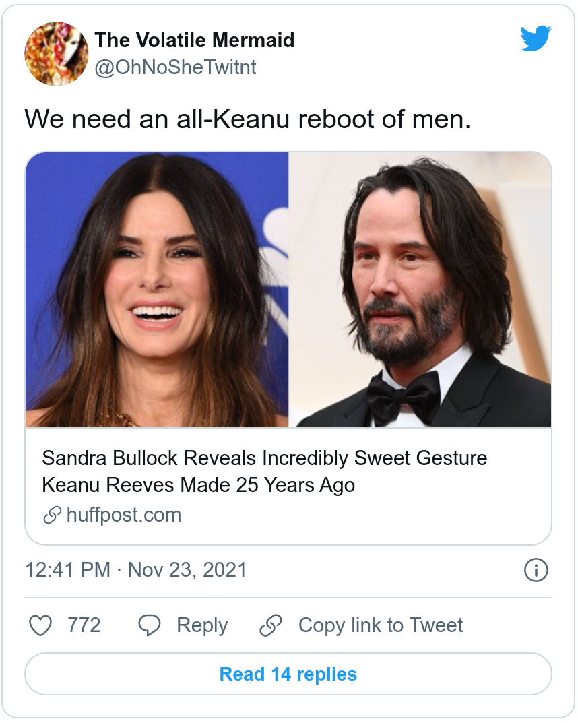Image resolution: width=578 pixels, height=723 pixels.
Task: Open the Sandra Bullock Reveals article headline
Action: pos(264,471)
